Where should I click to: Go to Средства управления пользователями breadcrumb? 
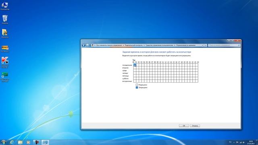160,45
